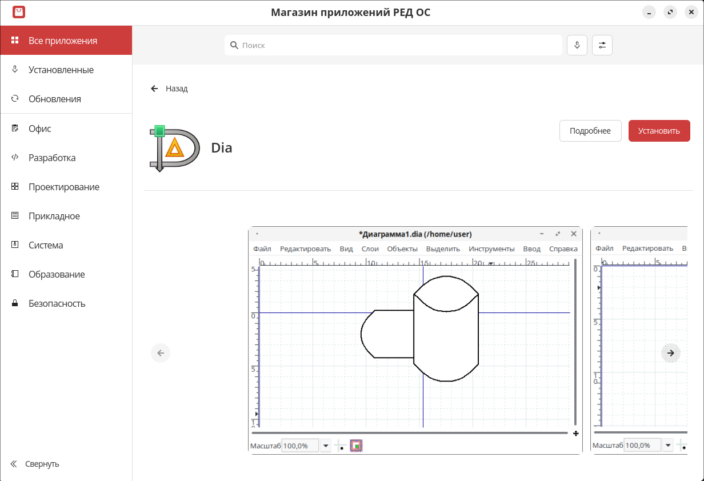Select the Разработка category
Viewport: 704px width, 481px height.
coord(52,158)
